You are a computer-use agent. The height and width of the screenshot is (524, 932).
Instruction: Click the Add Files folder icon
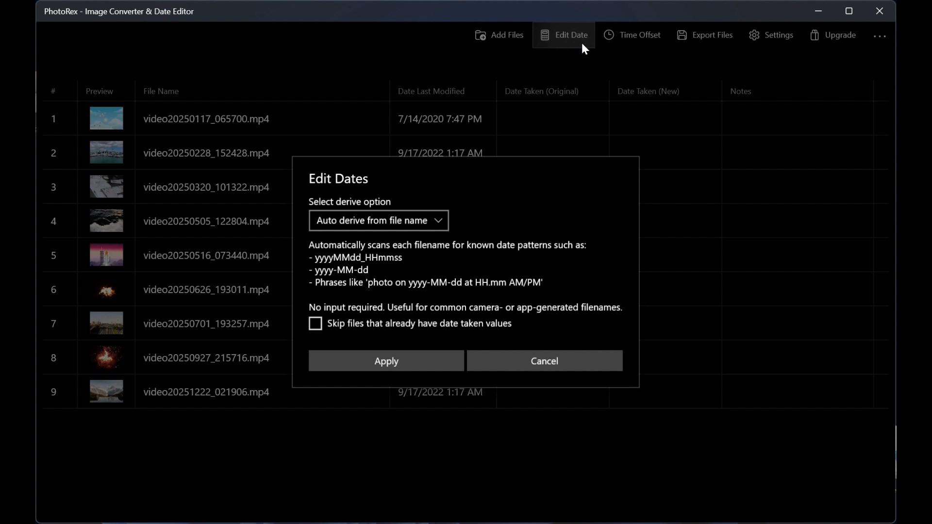480,35
